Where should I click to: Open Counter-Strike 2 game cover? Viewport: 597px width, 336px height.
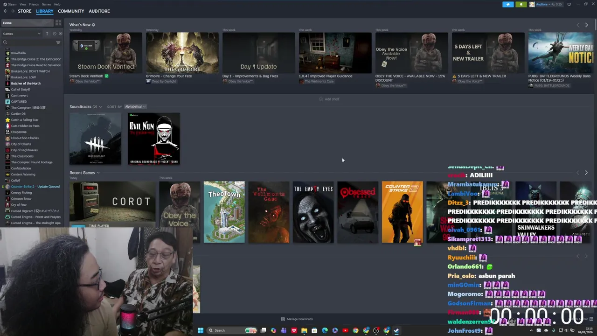pos(403,212)
